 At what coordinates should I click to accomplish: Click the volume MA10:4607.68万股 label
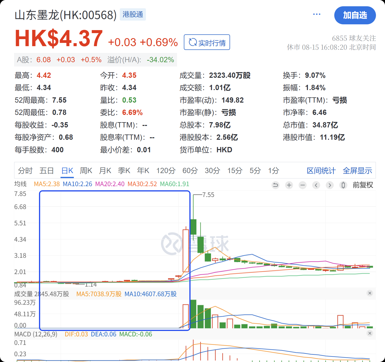click(151, 294)
